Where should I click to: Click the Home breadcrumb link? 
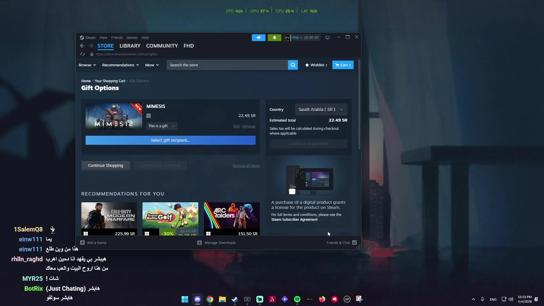point(86,81)
